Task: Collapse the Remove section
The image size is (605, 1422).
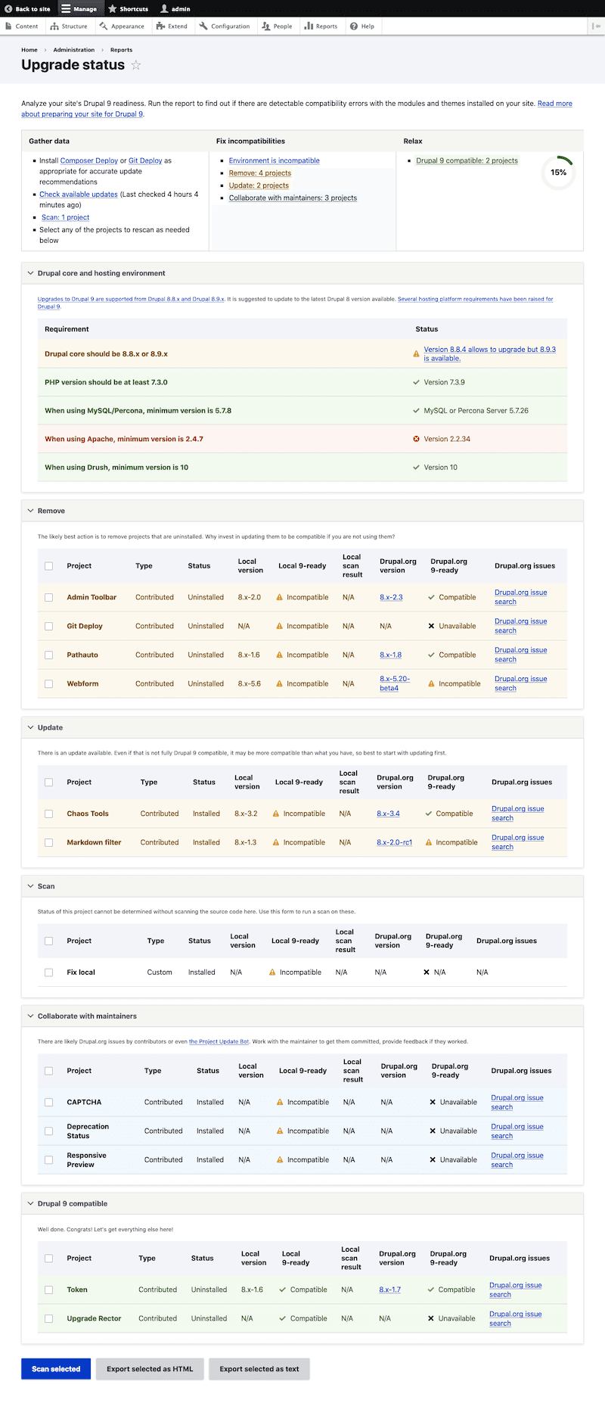Action: [x=31, y=511]
